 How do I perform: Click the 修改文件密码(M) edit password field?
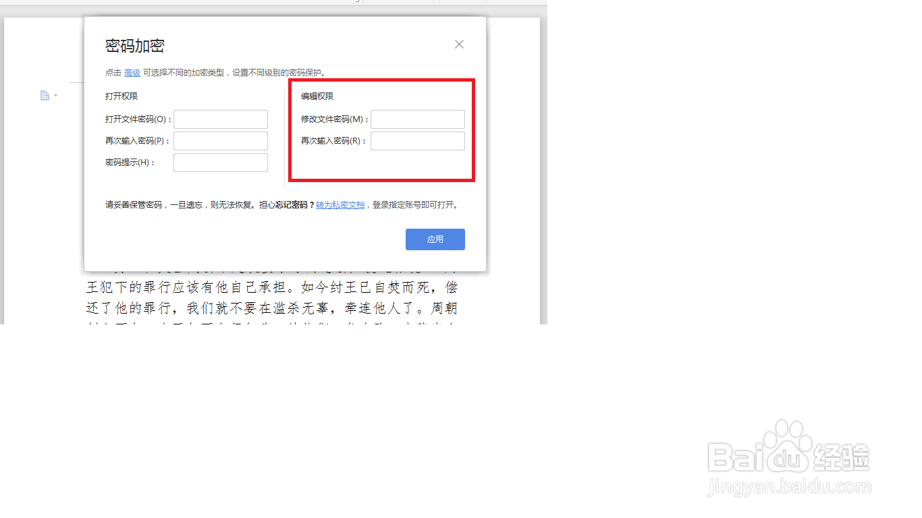click(417, 119)
